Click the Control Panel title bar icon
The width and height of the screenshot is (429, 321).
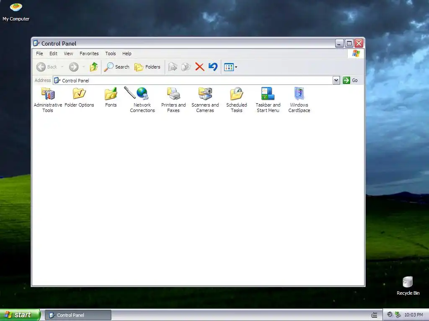36,43
